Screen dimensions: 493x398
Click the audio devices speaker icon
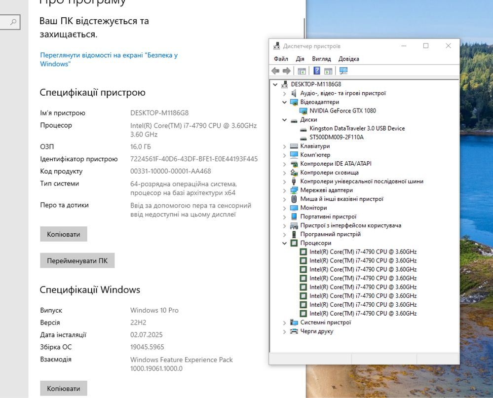pos(294,93)
